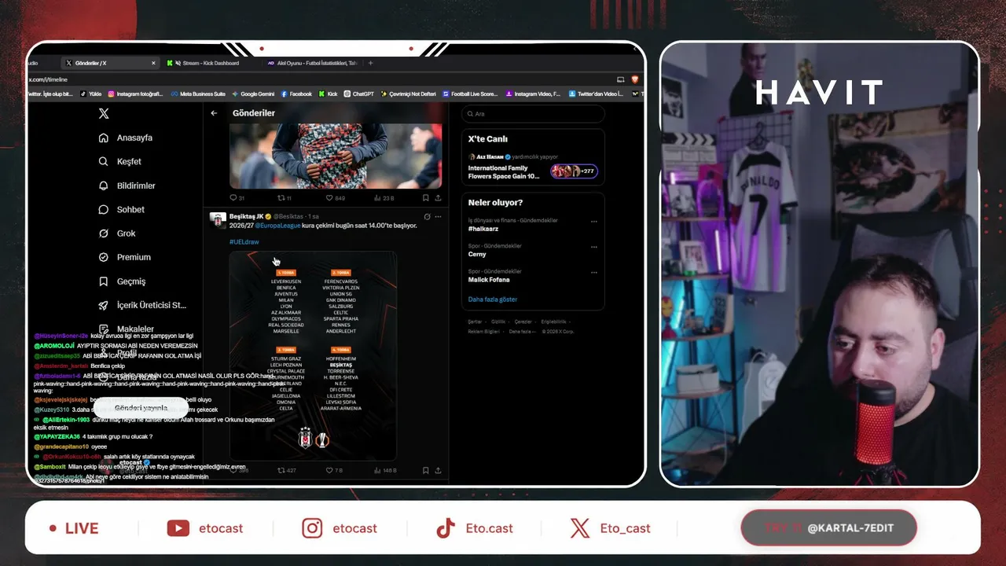
Task: Like the Beşiktaş draw post with 7 B likes
Action: [335, 470]
